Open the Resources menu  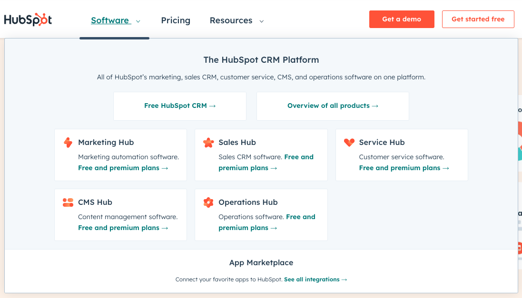[231, 20]
